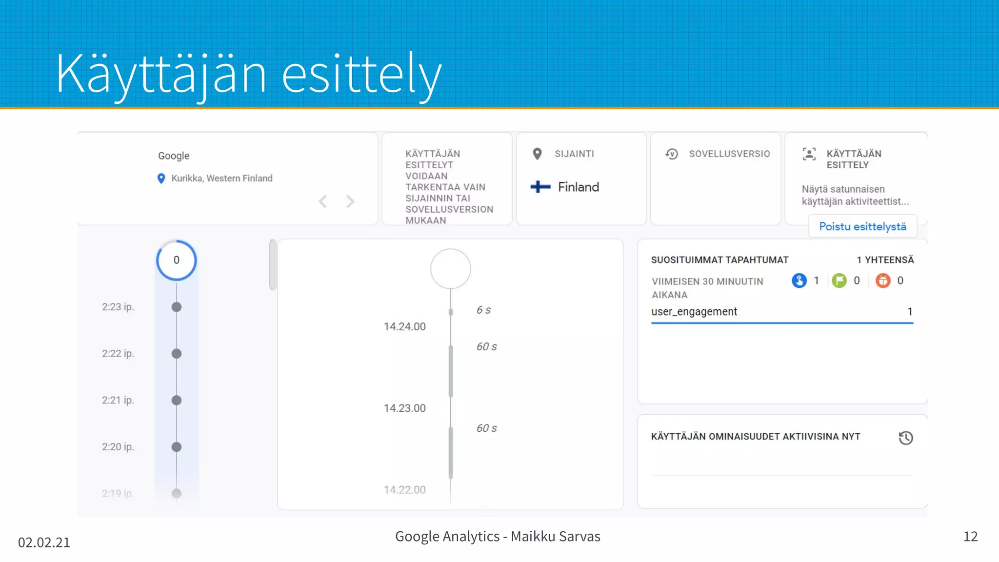The height and width of the screenshot is (562, 999).
Task: Click the 2:20 ip. minute marker dot
Action: click(x=177, y=447)
